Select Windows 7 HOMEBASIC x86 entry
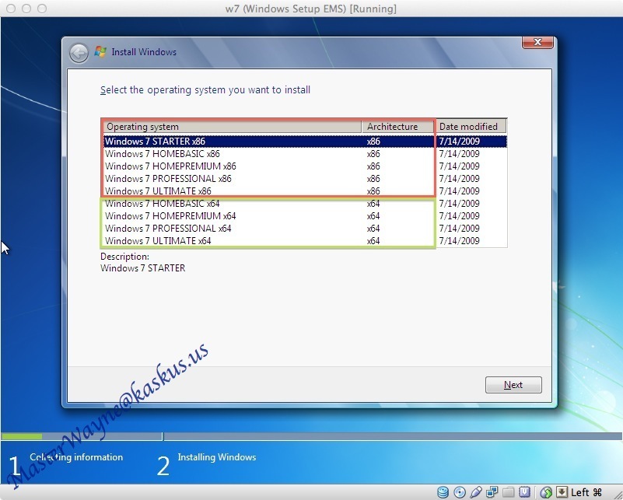The height and width of the screenshot is (500, 623). [x=163, y=154]
